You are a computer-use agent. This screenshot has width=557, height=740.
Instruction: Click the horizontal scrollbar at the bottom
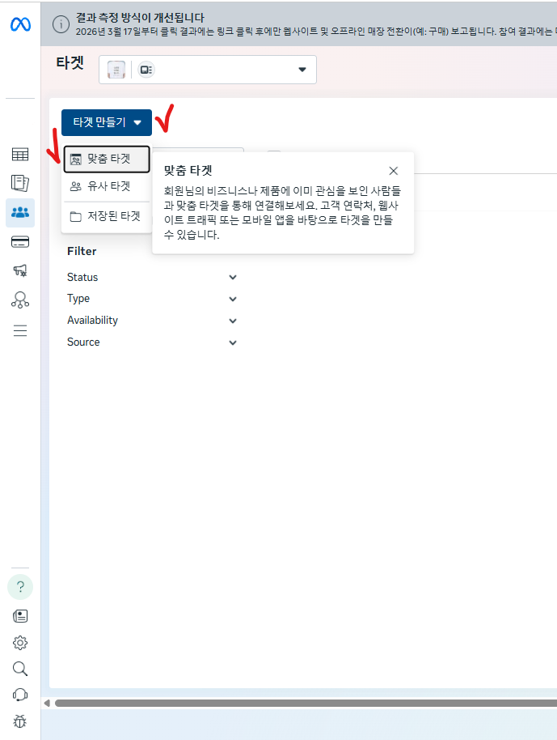pos(306,704)
